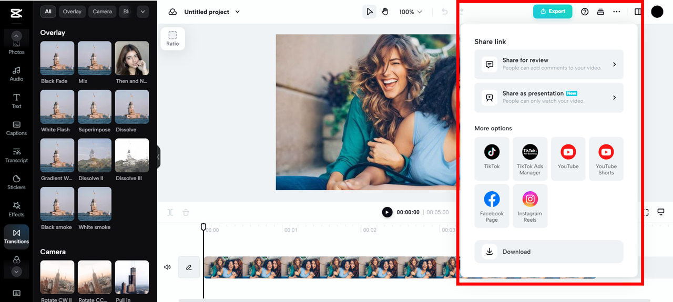Share to Facebook Page
Image resolution: width=673 pixels, height=302 pixels.
coord(492,206)
